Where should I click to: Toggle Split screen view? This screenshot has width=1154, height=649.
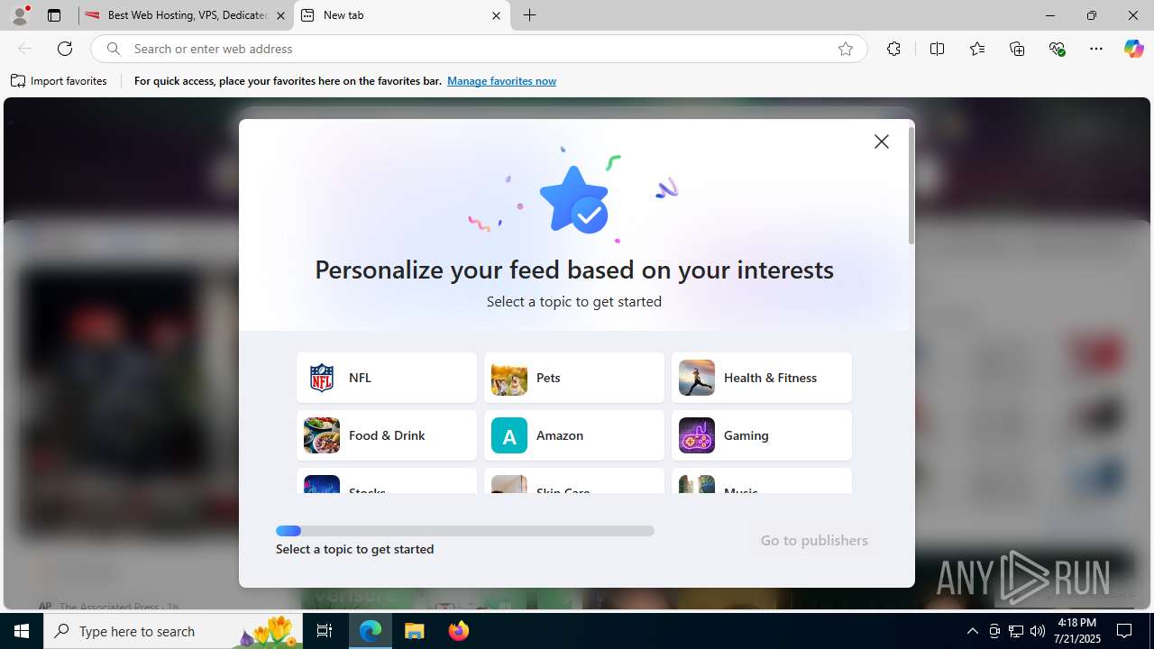pos(937,49)
